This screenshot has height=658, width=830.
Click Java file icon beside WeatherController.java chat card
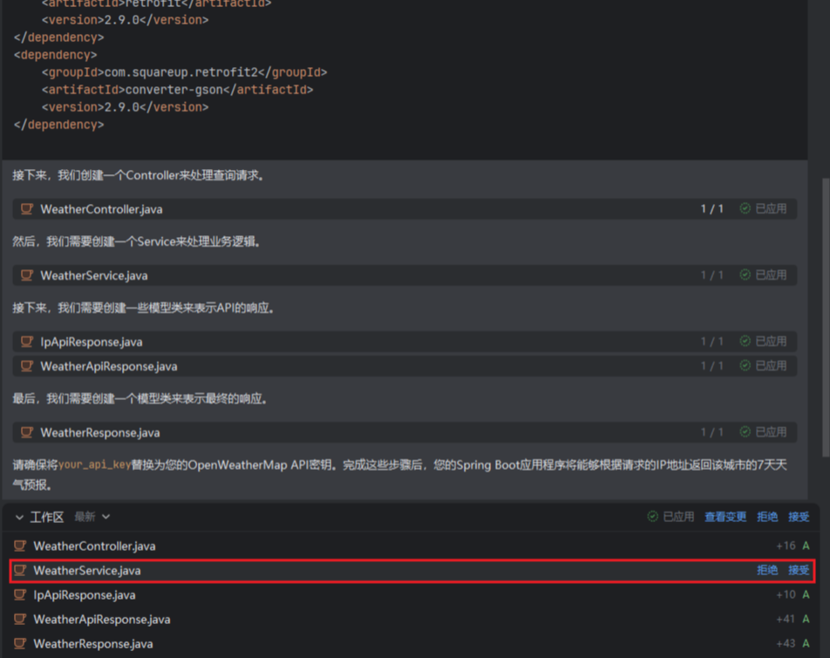pyautogui.click(x=26, y=209)
